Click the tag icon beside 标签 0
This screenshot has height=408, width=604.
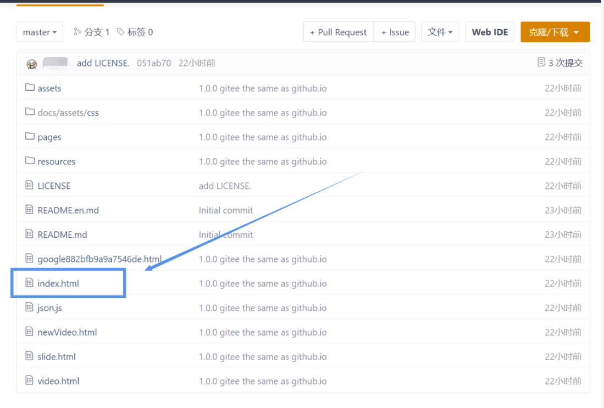click(x=121, y=32)
